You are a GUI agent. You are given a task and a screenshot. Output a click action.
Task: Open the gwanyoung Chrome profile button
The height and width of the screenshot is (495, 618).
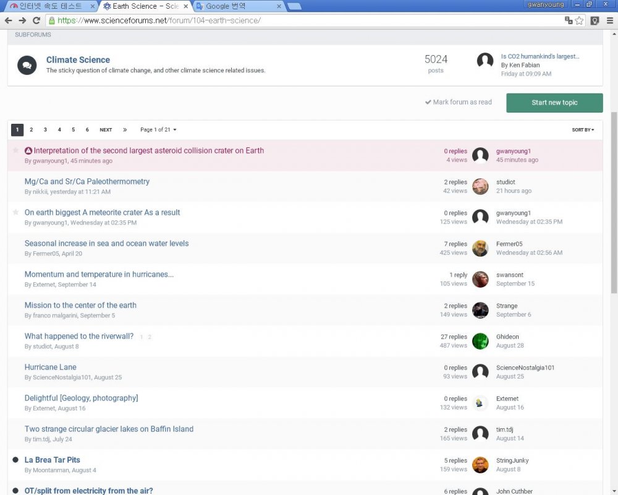click(x=545, y=5)
